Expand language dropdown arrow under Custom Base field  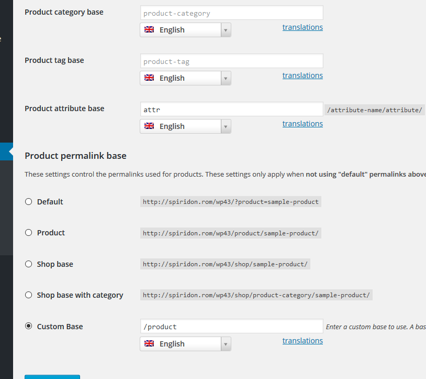[226, 344]
